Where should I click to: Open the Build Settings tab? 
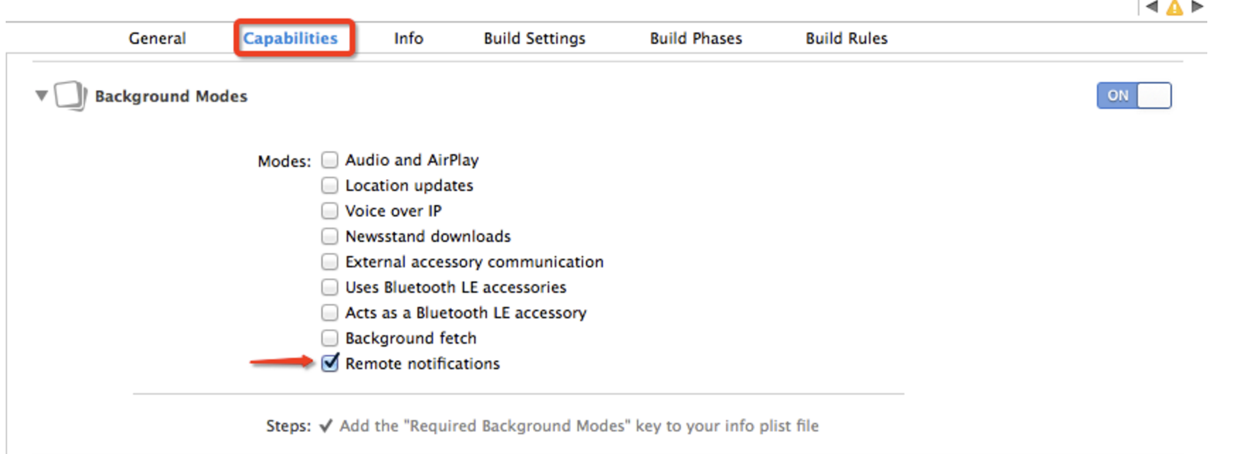(534, 38)
